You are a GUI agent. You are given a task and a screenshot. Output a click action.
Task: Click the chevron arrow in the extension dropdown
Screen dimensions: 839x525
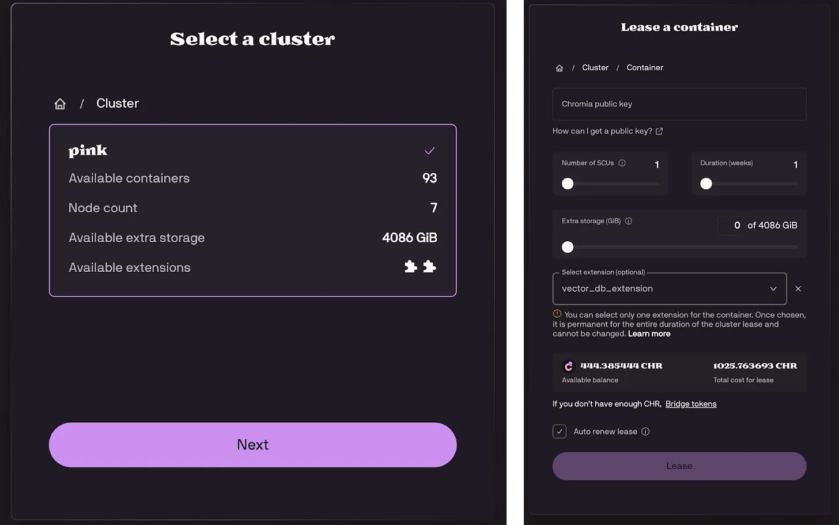click(773, 288)
